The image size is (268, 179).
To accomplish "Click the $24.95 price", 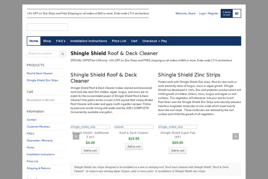I will tap(134, 139).
